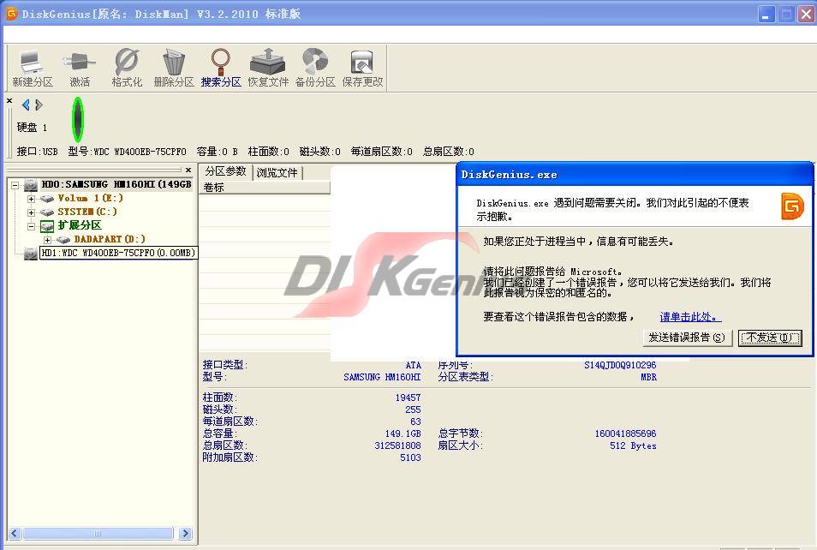Select SYSTEM (C:) partition

[x=87, y=212]
